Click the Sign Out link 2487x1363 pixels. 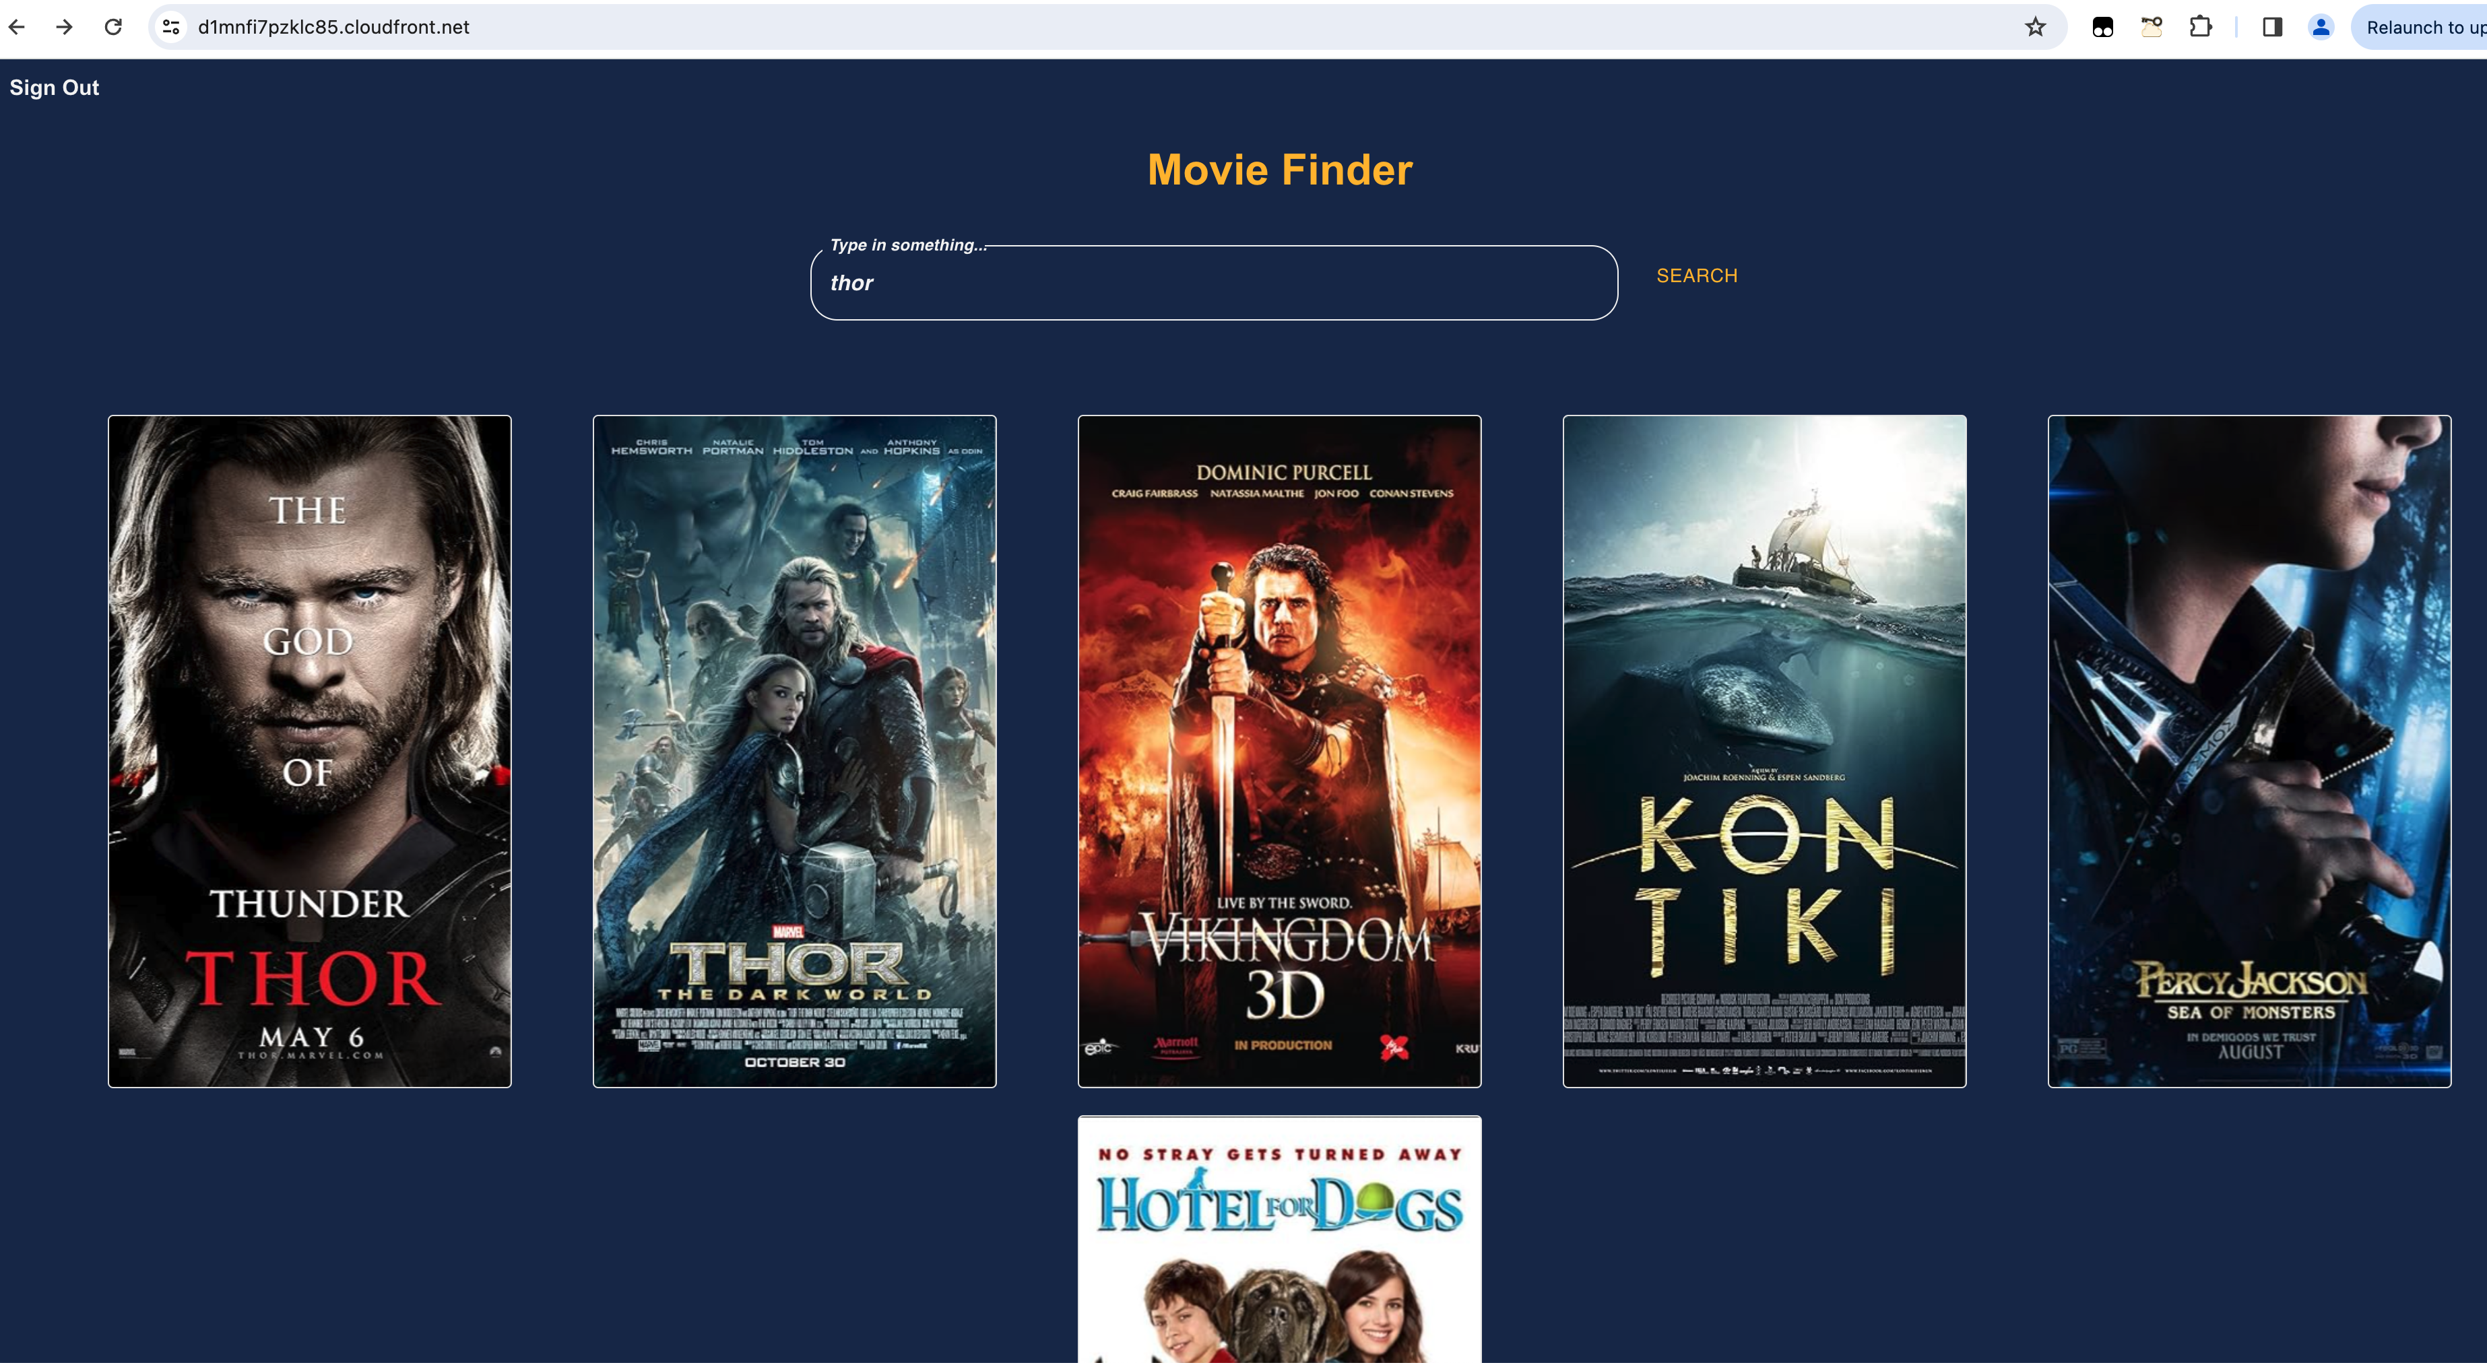(54, 88)
